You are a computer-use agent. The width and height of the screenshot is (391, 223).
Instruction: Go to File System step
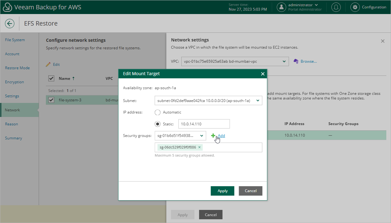[15, 40]
